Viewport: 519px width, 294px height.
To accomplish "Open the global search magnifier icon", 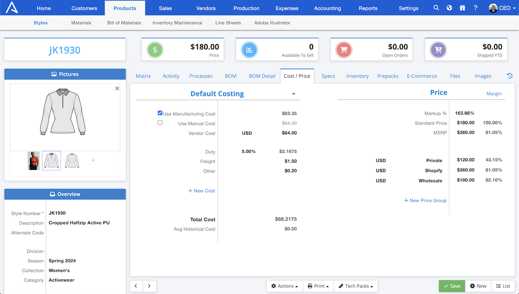I will [x=436, y=7].
